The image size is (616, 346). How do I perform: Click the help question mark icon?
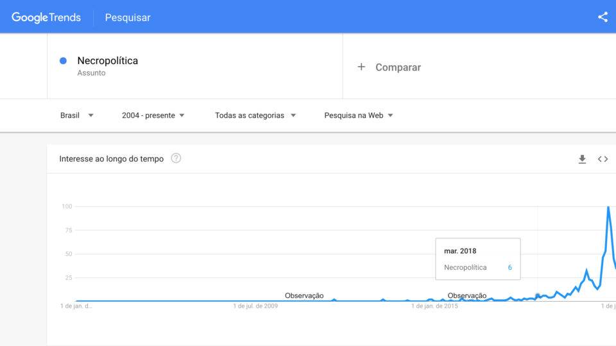point(176,158)
